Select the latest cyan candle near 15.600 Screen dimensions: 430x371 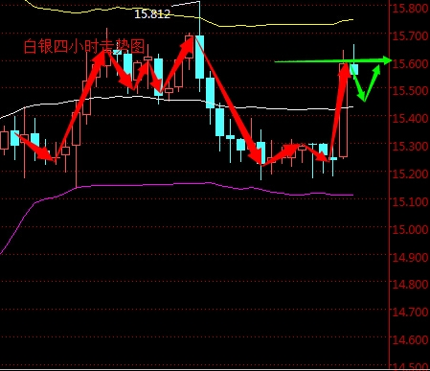click(x=354, y=69)
